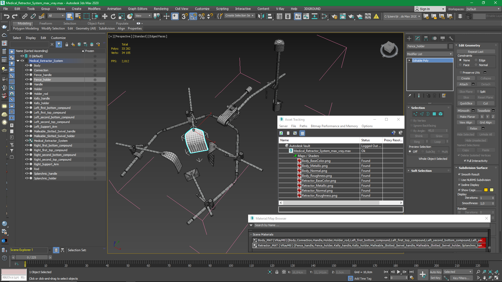The height and width of the screenshot is (282, 502).
Task: Click the Attach button
Action: click(x=464, y=84)
